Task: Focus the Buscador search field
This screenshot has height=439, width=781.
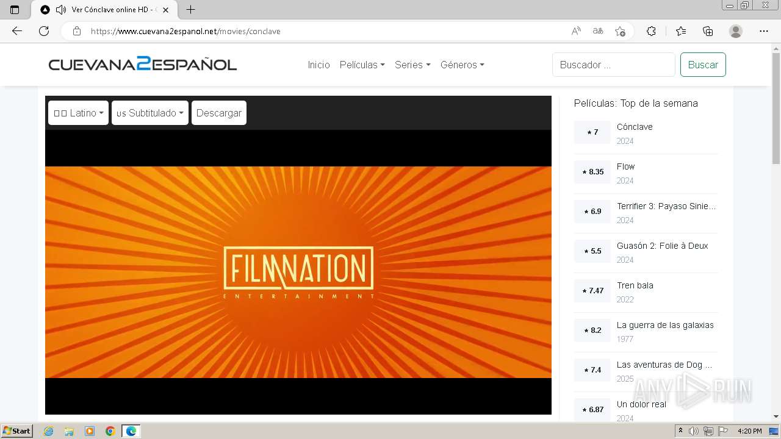Action: coord(614,65)
